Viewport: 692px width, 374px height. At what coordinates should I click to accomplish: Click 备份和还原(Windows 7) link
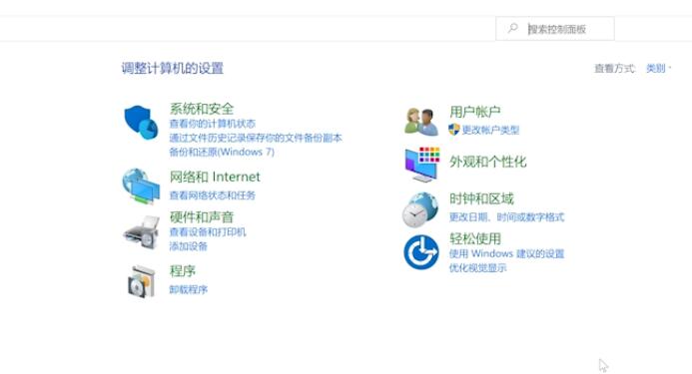click(222, 153)
